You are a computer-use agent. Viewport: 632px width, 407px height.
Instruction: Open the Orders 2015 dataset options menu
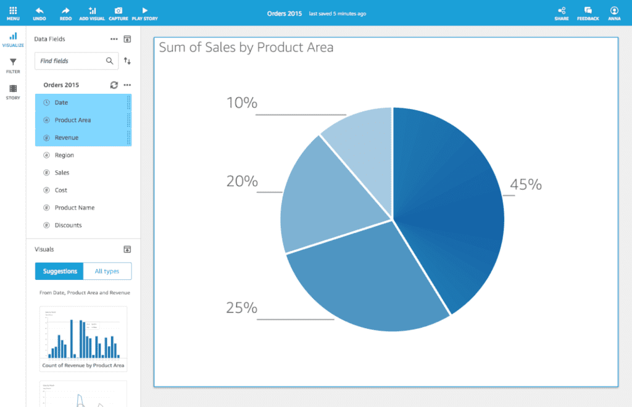click(x=127, y=84)
